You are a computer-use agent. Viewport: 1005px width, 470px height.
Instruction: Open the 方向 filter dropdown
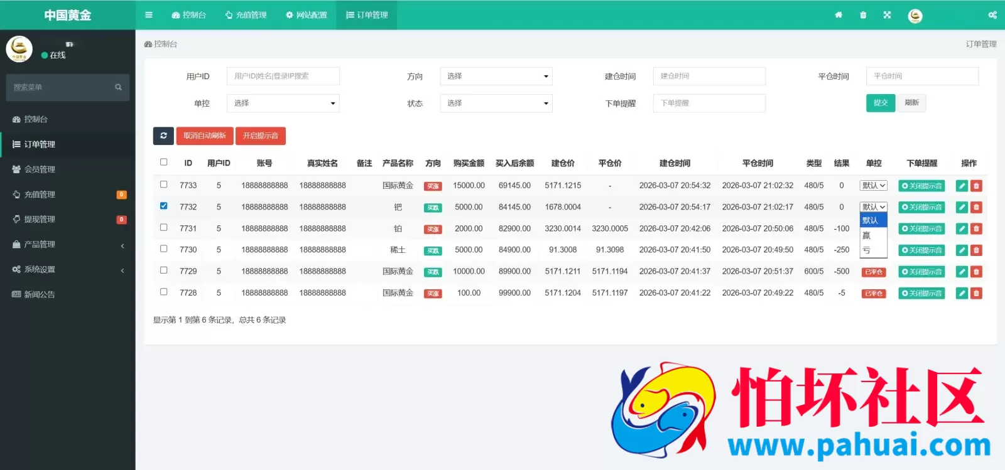pos(496,76)
